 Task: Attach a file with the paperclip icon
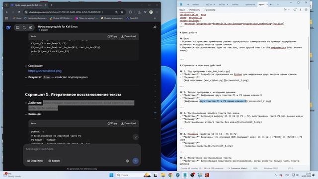point(127,161)
